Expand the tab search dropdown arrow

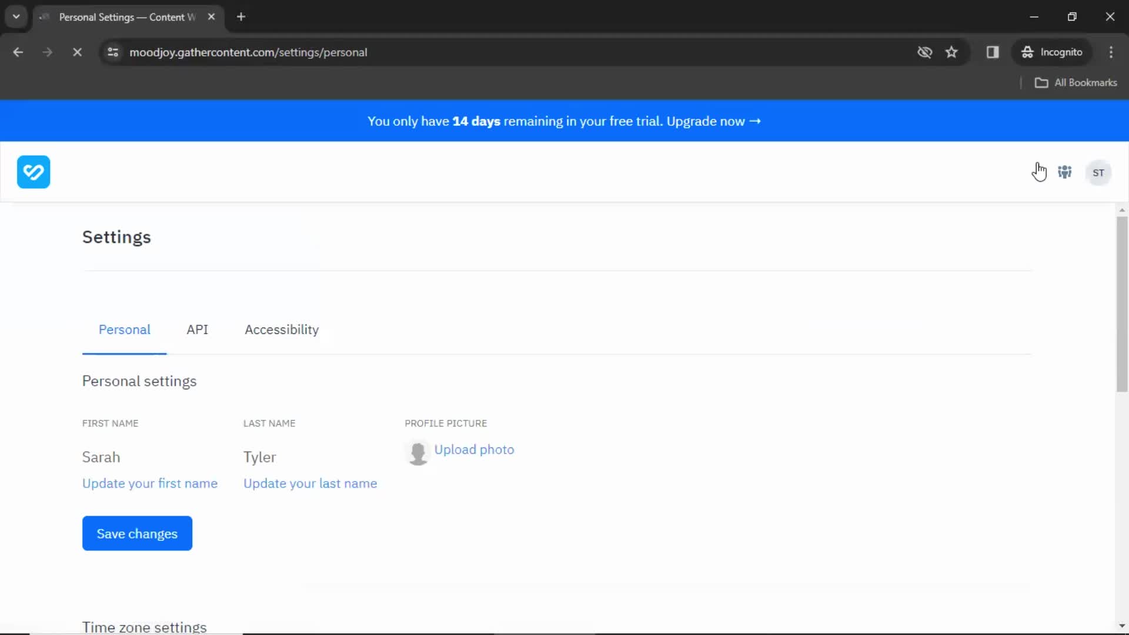16,17
